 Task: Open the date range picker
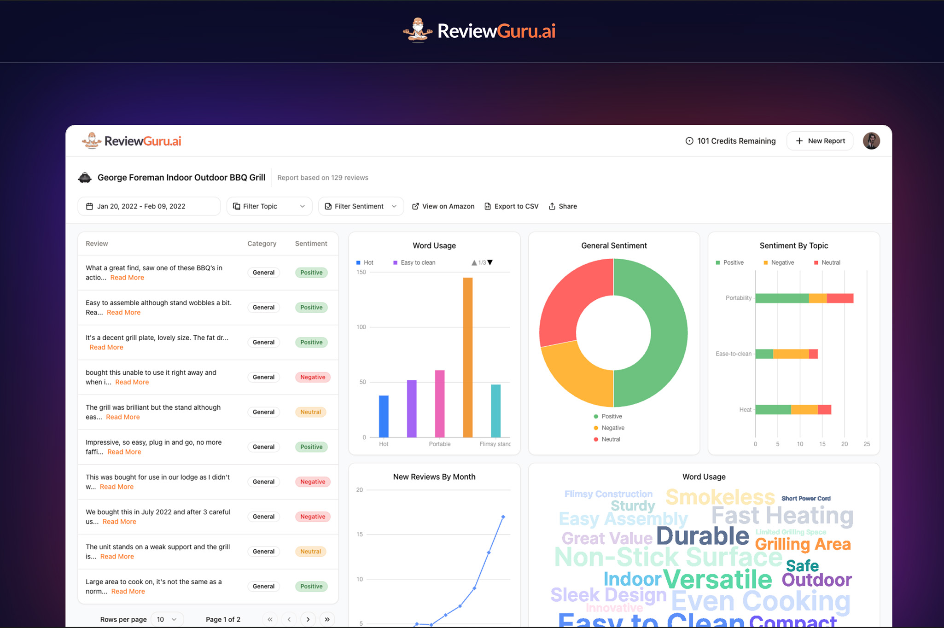coord(149,206)
